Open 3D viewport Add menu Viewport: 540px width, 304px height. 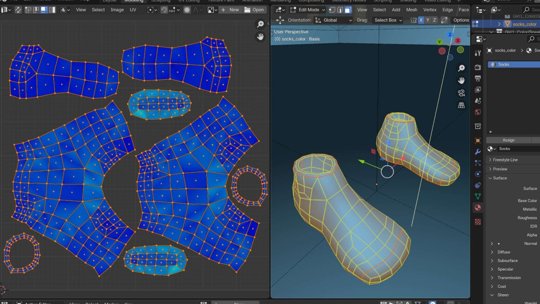[396, 10]
